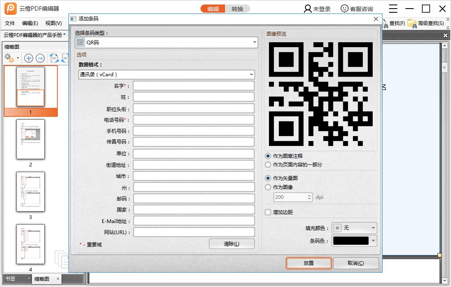Click the QR code preview image
Image resolution: width=451 pixels, height=287 pixels.
coord(321,94)
